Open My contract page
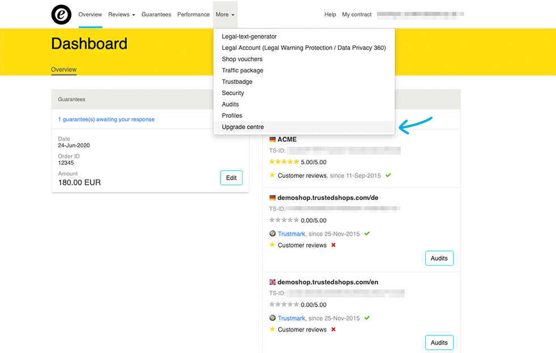Image resolution: width=556 pixels, height=353 pixels. [x=356, y=15]
